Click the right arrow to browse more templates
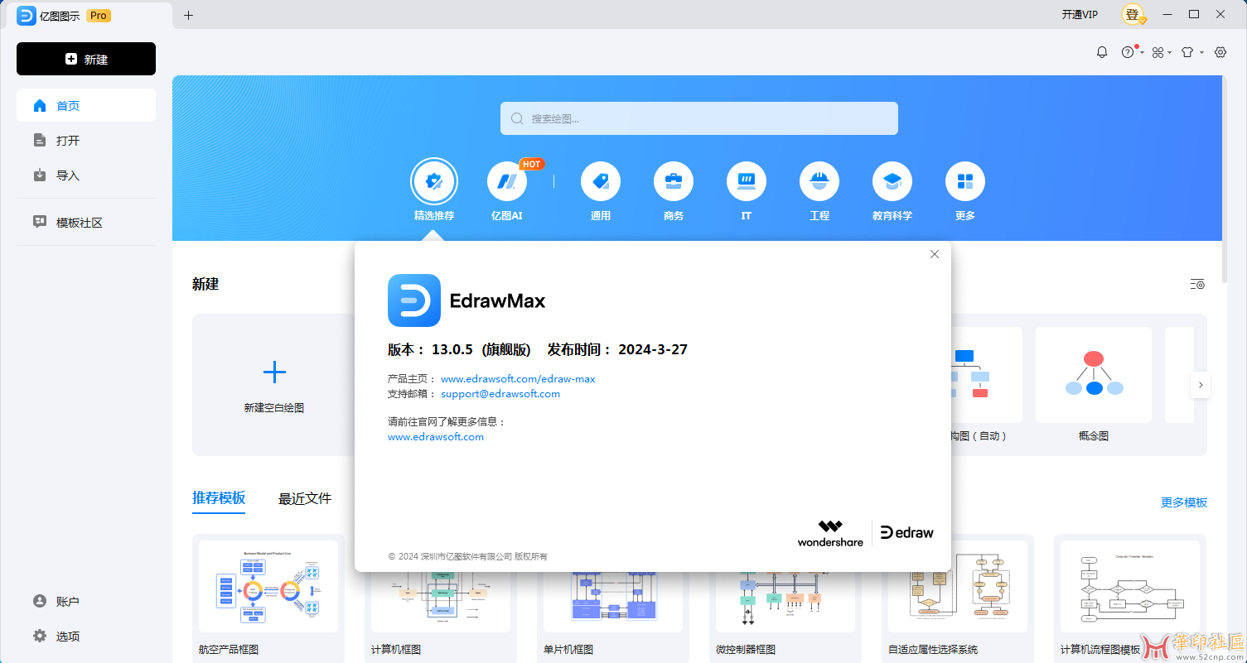1247x663 pixels. pos(1200,385)
